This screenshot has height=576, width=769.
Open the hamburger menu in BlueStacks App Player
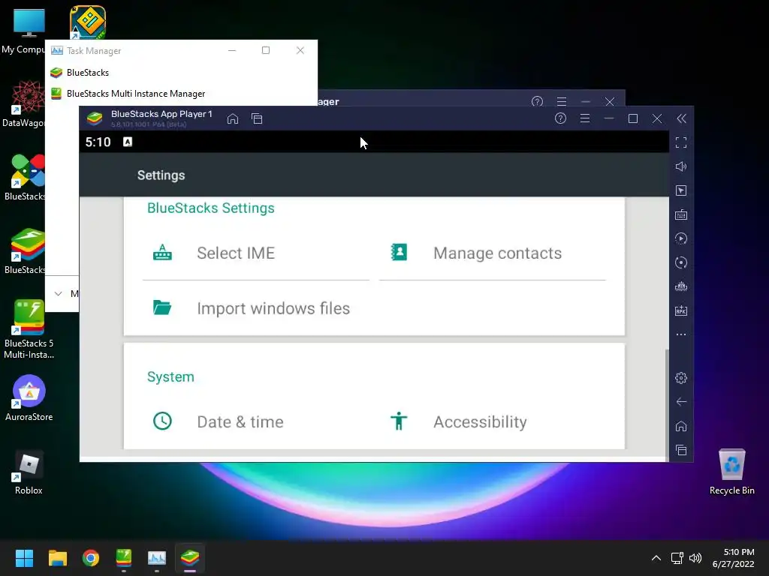584,118
